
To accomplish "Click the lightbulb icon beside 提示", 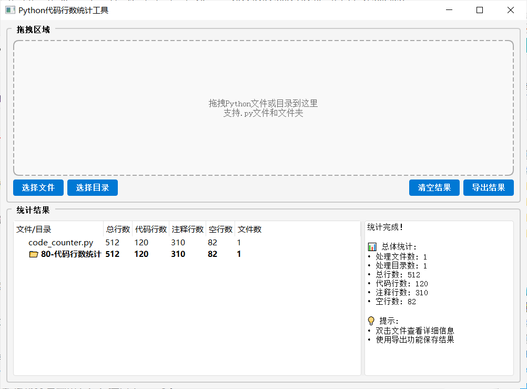I will [x=371, y=320].
